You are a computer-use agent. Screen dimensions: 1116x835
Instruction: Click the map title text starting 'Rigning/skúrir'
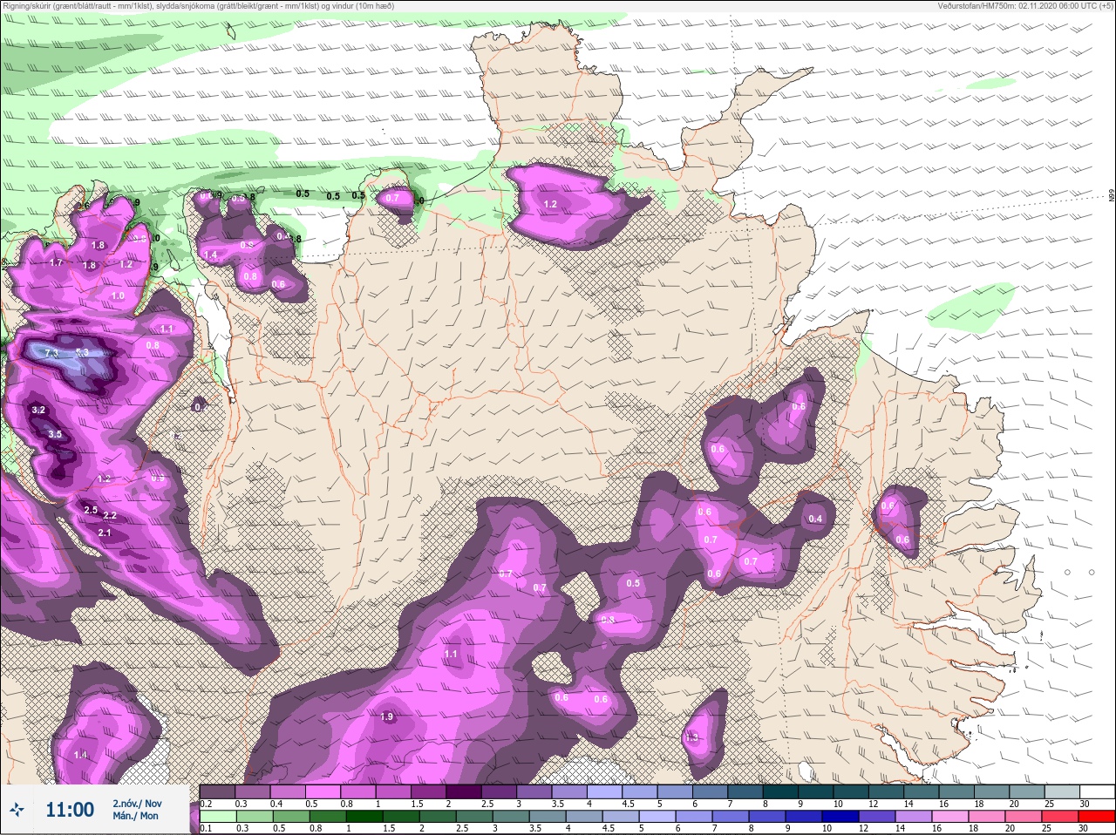click(x=199, y=5)
